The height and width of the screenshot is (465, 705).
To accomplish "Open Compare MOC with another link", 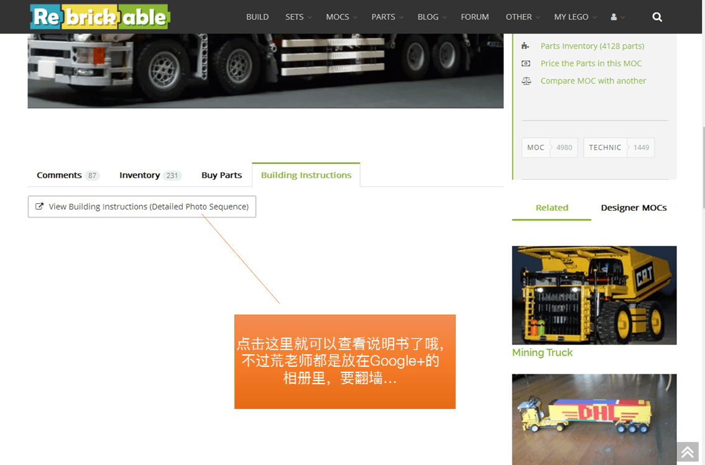I will [593, 81].
